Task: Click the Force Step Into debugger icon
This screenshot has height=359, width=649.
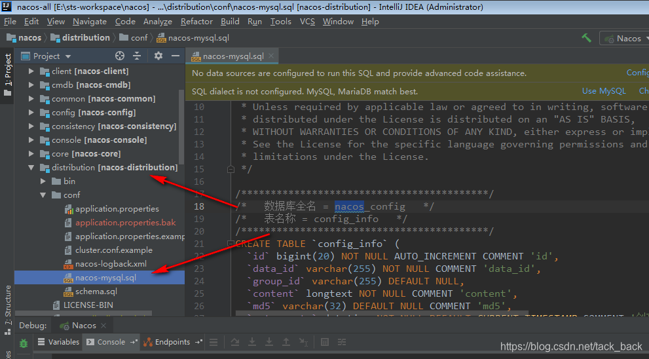Action: (269, 342)
